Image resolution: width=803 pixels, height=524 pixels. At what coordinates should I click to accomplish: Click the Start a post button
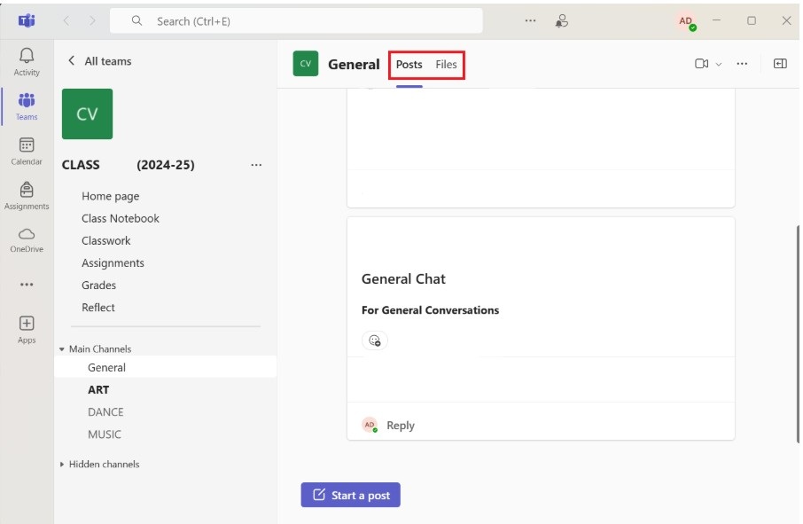click(351, 495)
